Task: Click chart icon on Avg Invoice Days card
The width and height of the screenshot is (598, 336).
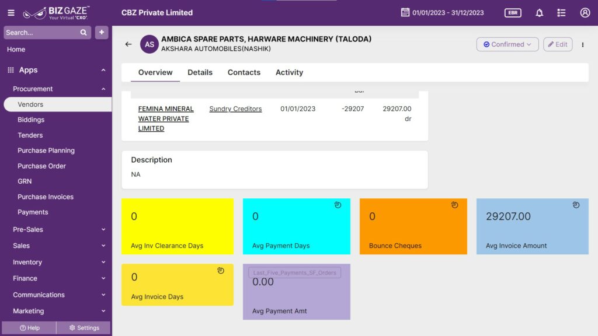Action: [x=221, y=271]
